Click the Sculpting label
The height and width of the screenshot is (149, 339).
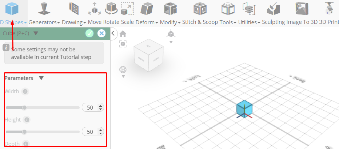tap(274, 22)
